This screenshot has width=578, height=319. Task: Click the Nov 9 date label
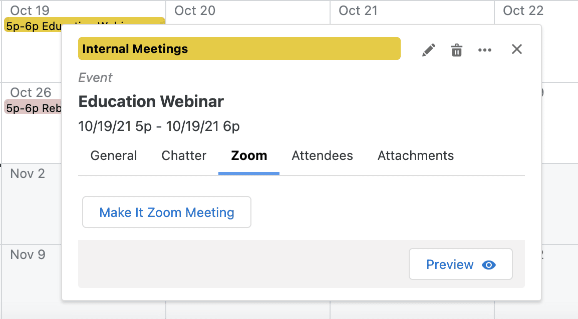coord(28,254)
